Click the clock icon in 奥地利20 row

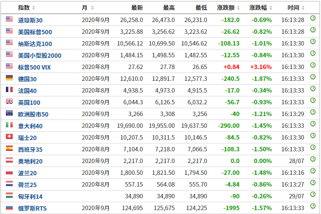click(313, 159)
